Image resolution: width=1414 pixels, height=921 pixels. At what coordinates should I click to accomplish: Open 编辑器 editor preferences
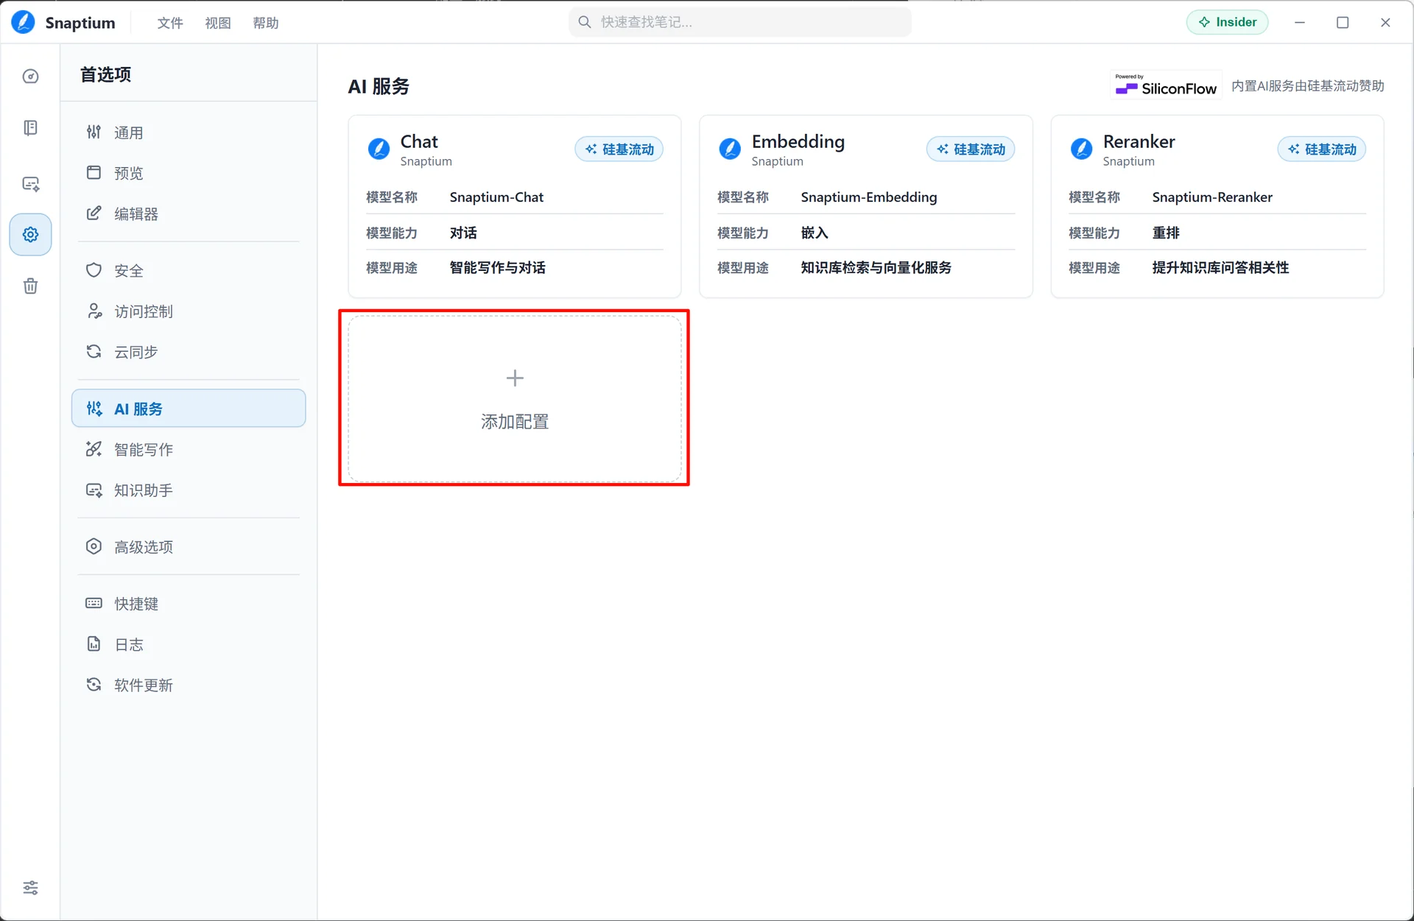point(189,214)
